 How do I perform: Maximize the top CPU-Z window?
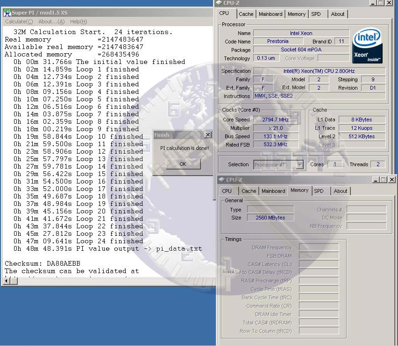click(381, 3)
